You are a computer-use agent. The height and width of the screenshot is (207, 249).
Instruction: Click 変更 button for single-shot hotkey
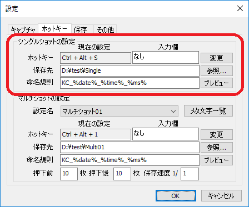pos(217,58)
